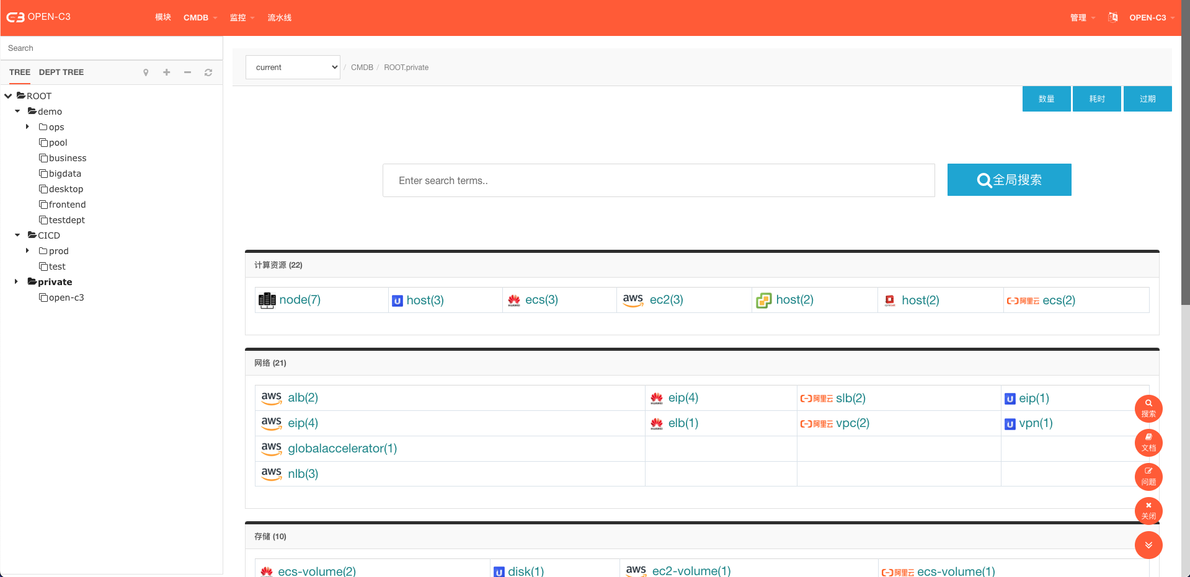Open the CMDB menu in top bar

(200, 17)
